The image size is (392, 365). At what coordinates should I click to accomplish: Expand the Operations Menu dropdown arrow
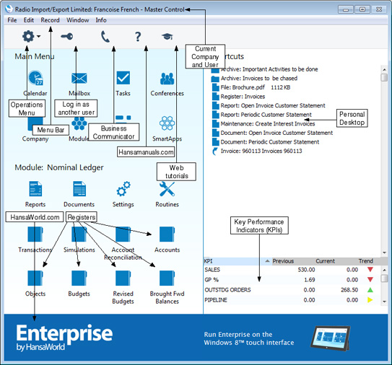[x=38, y=37]
